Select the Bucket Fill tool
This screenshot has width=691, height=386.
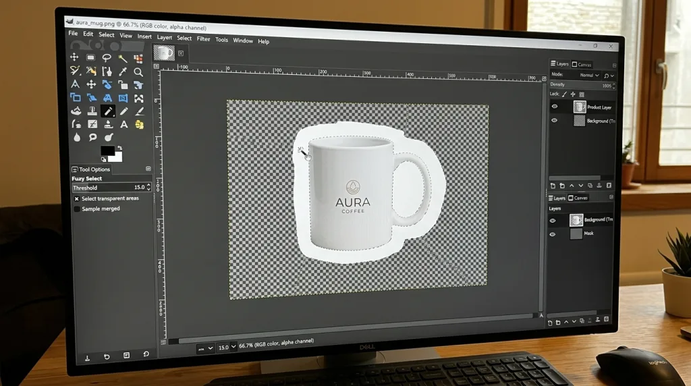click(x=76, y=111)
